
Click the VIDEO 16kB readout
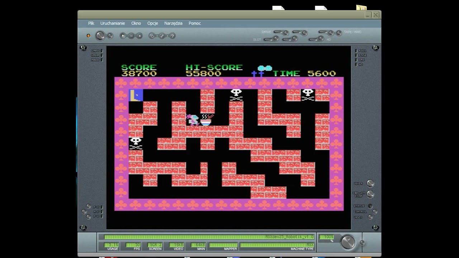click(176, 245)
